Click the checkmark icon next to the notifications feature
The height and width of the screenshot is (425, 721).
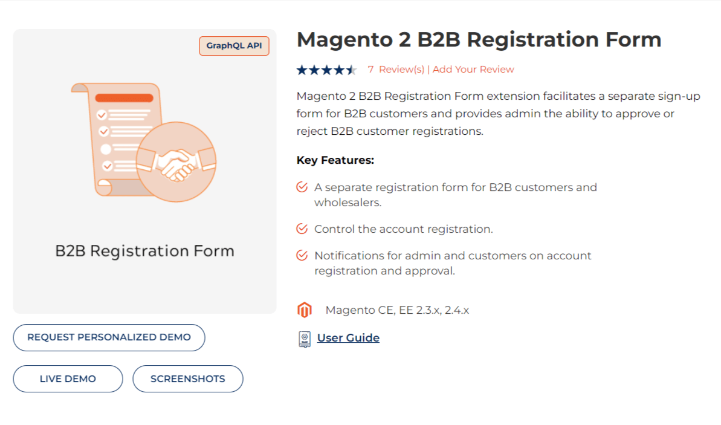coord(302,255)
